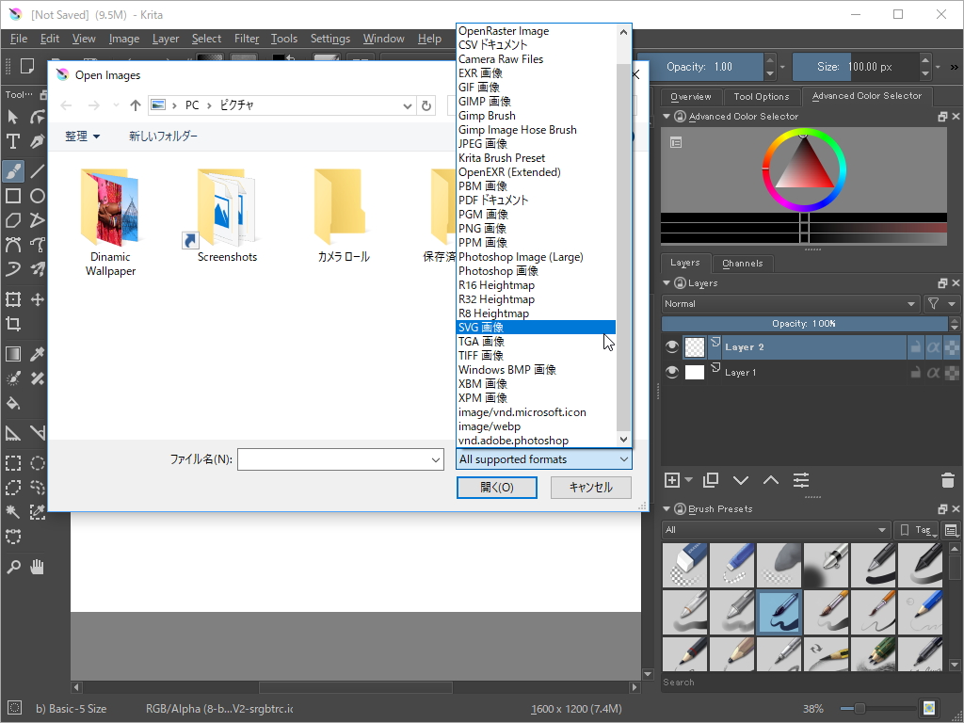Open address bar path history dropdown
964x723 pixels.
click(x=407, y=105)
